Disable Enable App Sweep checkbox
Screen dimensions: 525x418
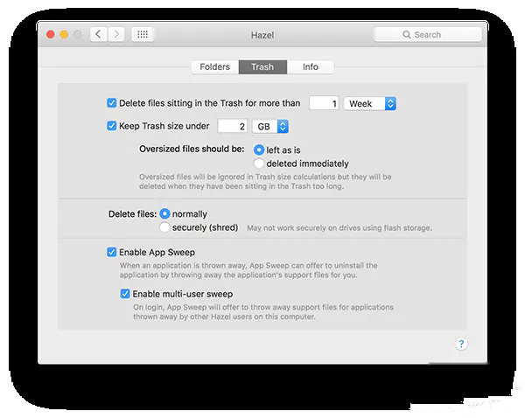111,252
